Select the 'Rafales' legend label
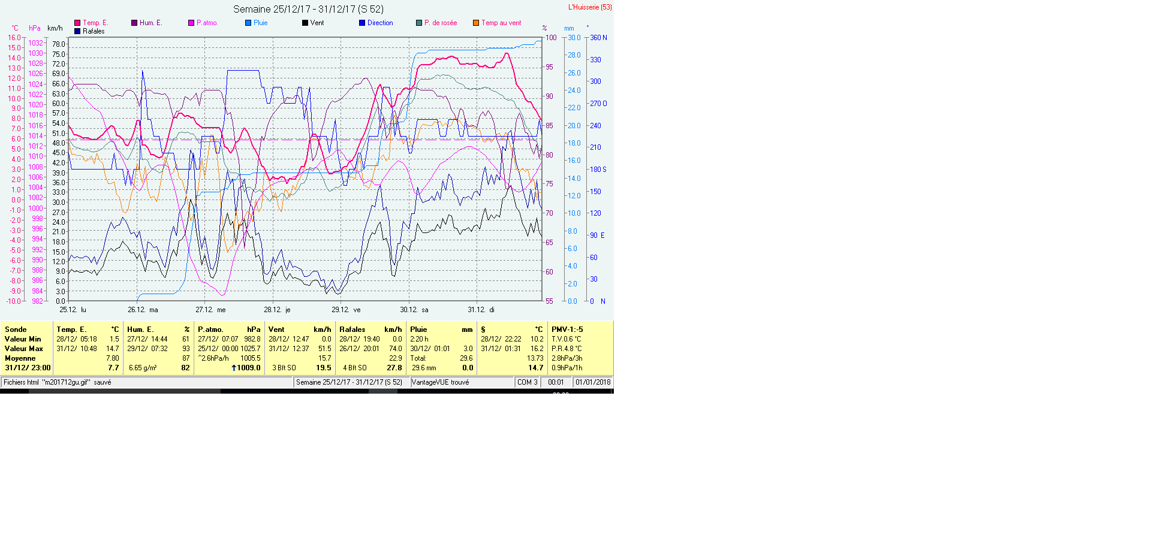Screen dimensions: 1151x559 pyautogui.click(x=94, y=31)
